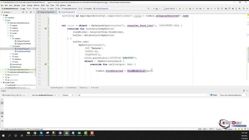
Task: Click "Install successfully finished" status message
Action: pos(24,129)
